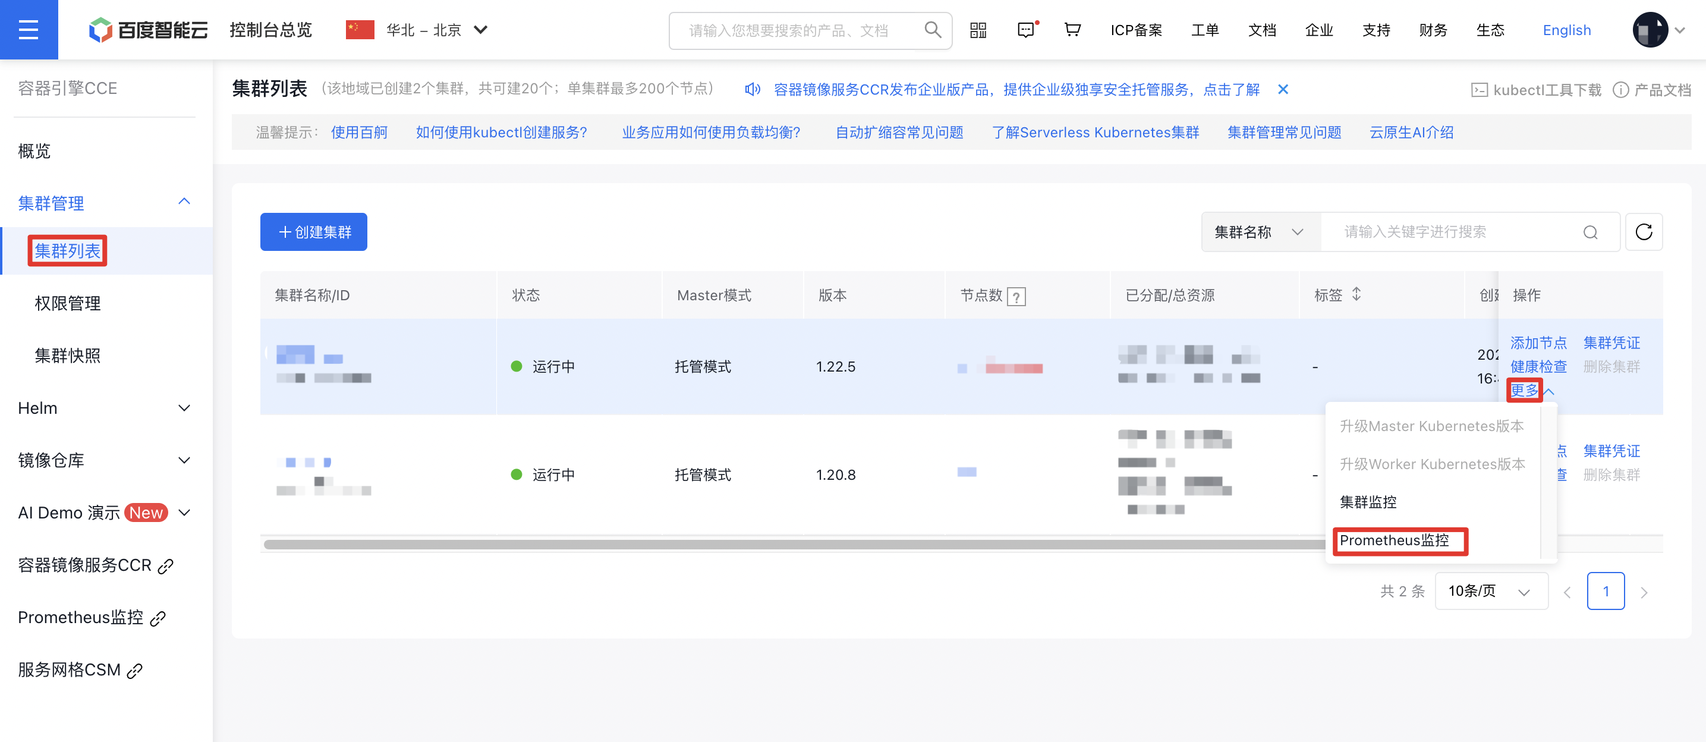Choose Prometheus监控 from the dropdown menu
1706x742 pixels.
click(1394, 540)
